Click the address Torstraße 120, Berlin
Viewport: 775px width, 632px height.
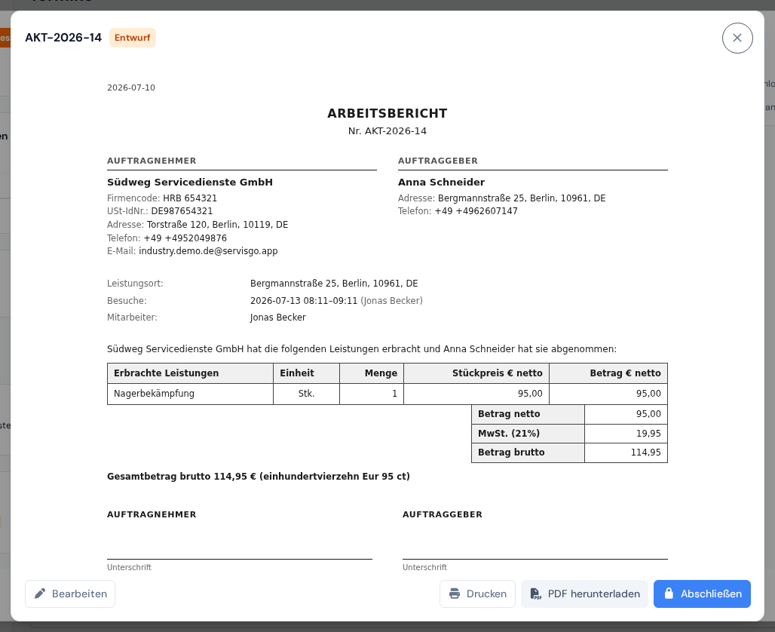click(217, 225)
